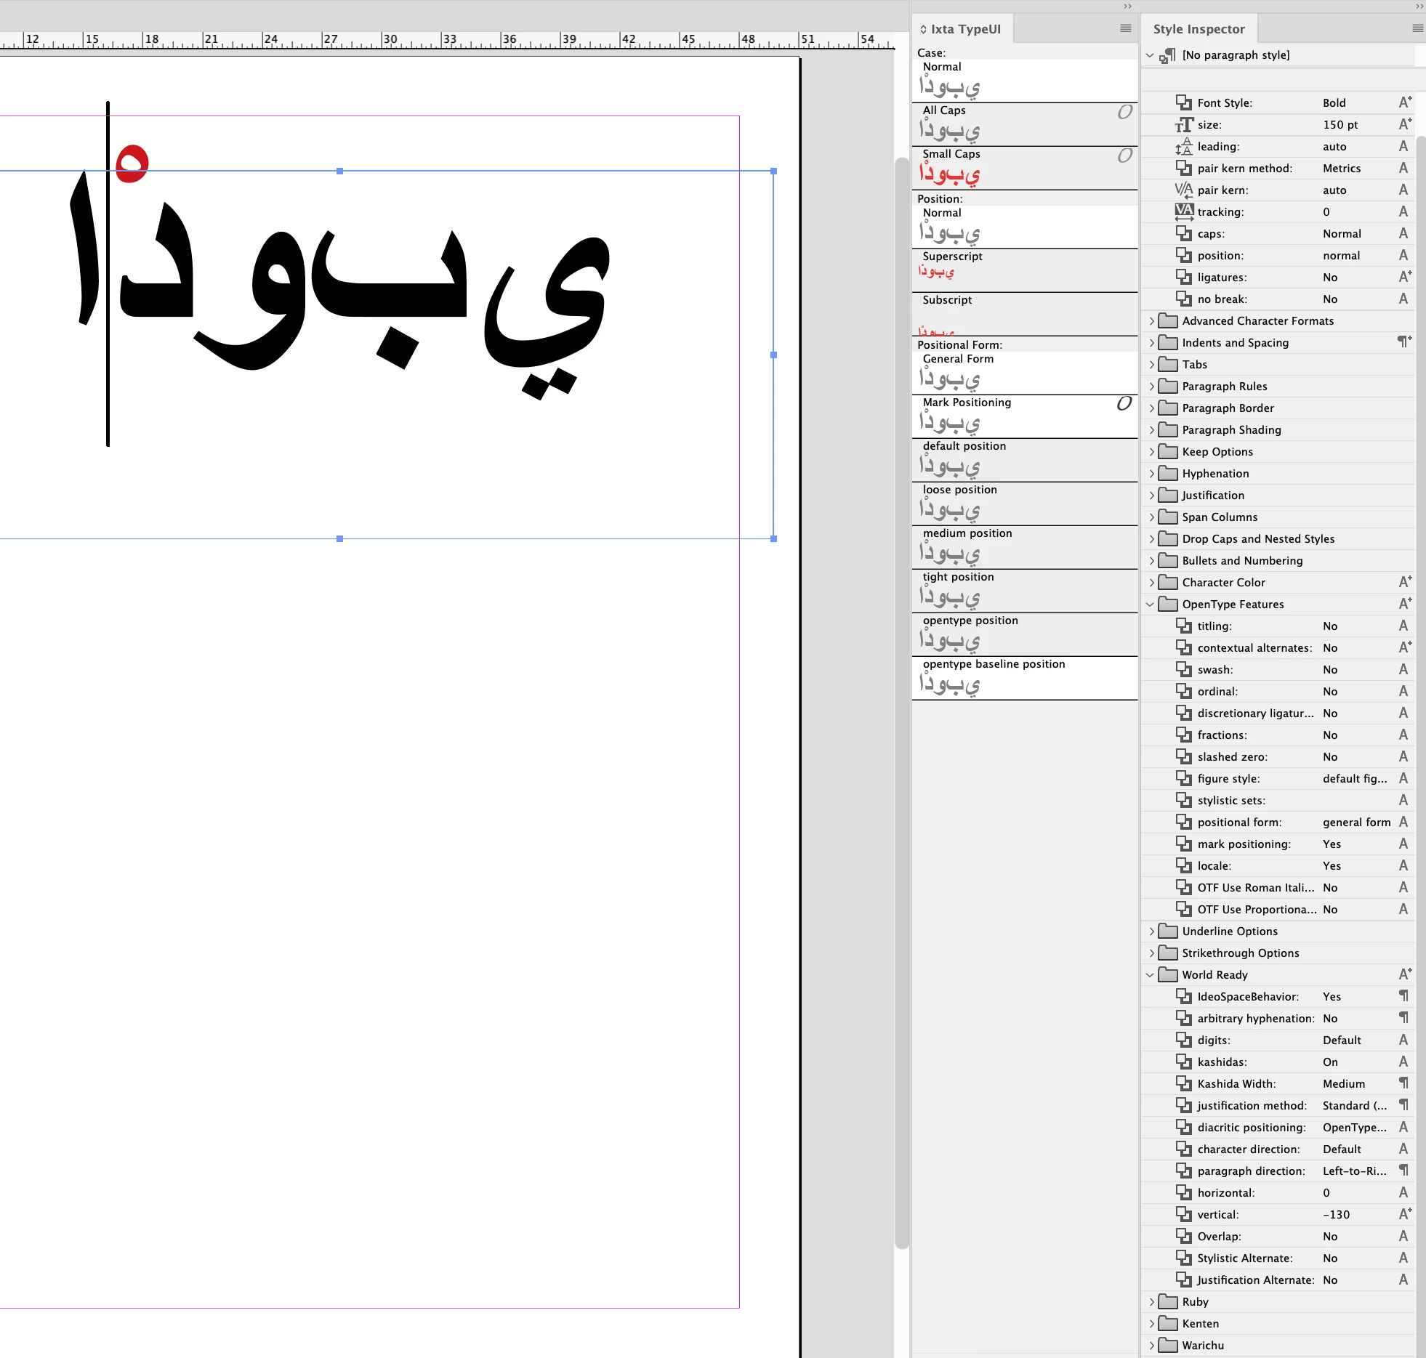Click the pair kern VA icon

pos(1184,190)
